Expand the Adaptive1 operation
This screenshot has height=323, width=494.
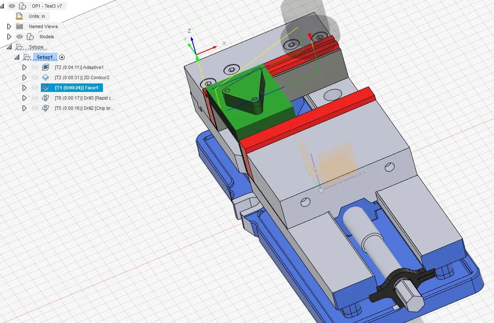pos(24,67)
